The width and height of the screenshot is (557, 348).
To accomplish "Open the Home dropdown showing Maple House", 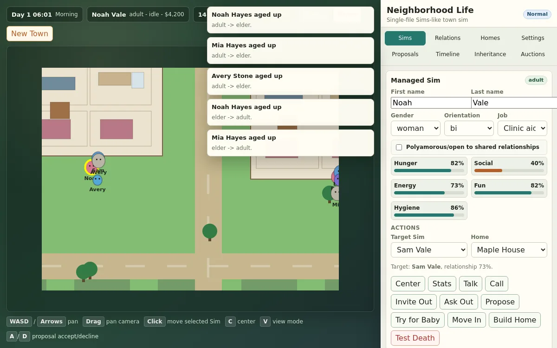I will 509,250.
